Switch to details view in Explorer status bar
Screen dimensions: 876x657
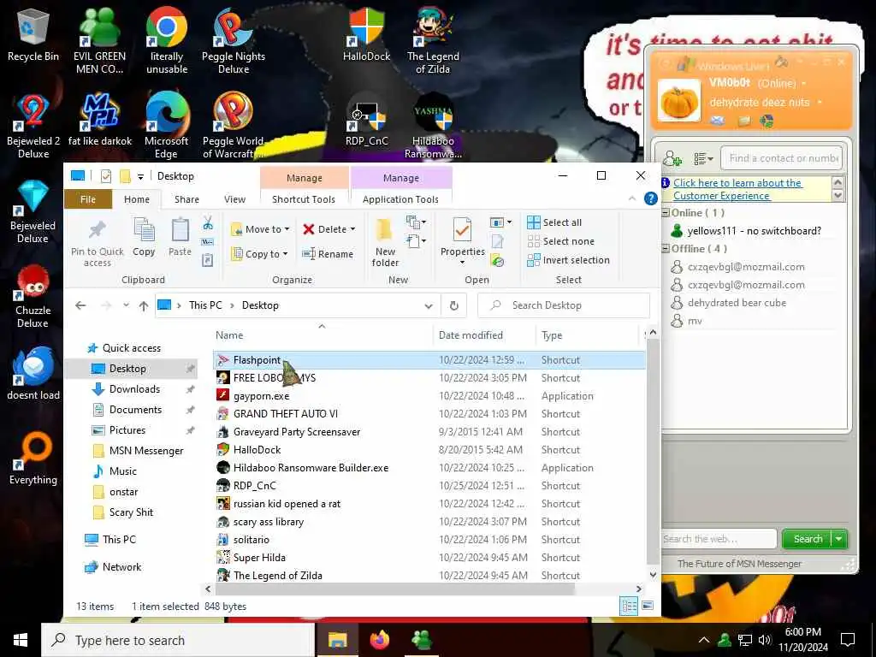629,606
